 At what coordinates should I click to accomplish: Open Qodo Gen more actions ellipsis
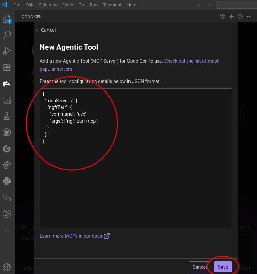(x=249, y=17)
